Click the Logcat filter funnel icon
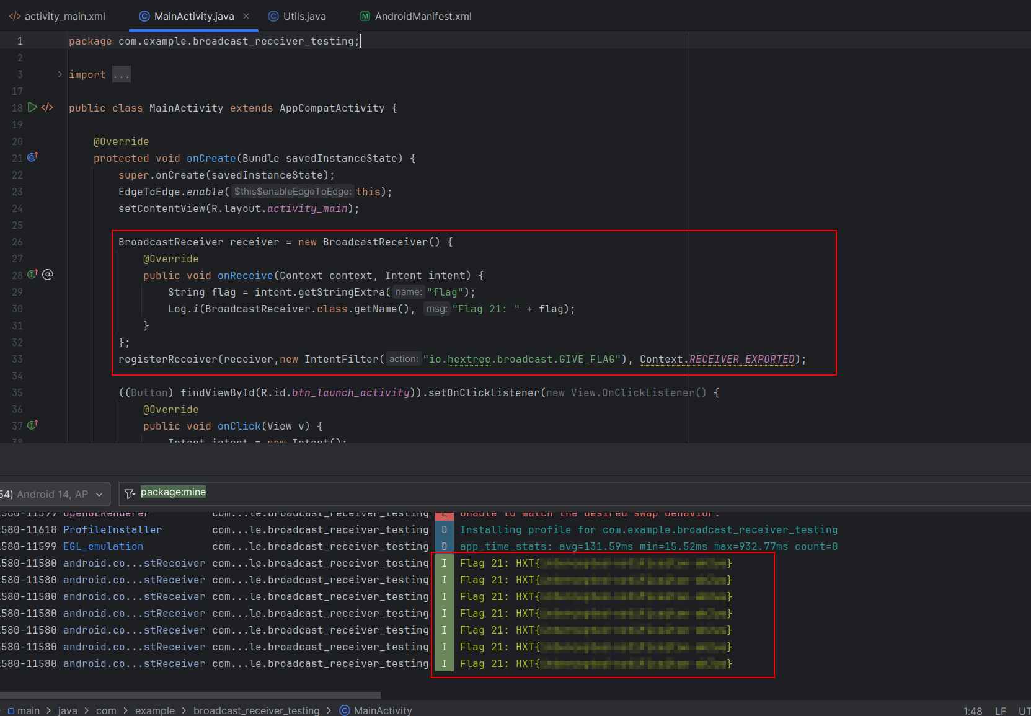Image resolution: width=1031 pixels, height=716 pixels. click(x=130, y=494)
